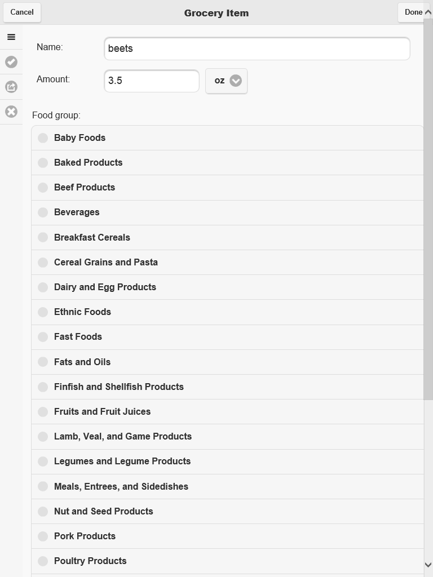The height and width of the screenshot is (577, 433).
Task: Open the hamburger menu icon
Action: pos(11,37)
